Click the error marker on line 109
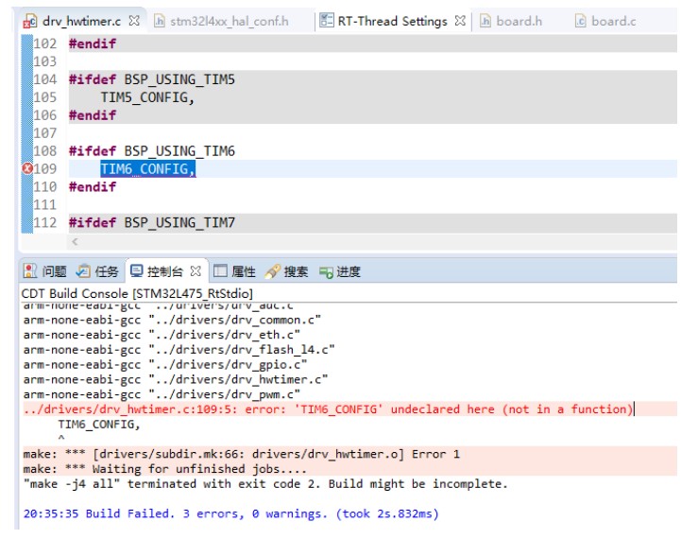 tap(27, 168)
